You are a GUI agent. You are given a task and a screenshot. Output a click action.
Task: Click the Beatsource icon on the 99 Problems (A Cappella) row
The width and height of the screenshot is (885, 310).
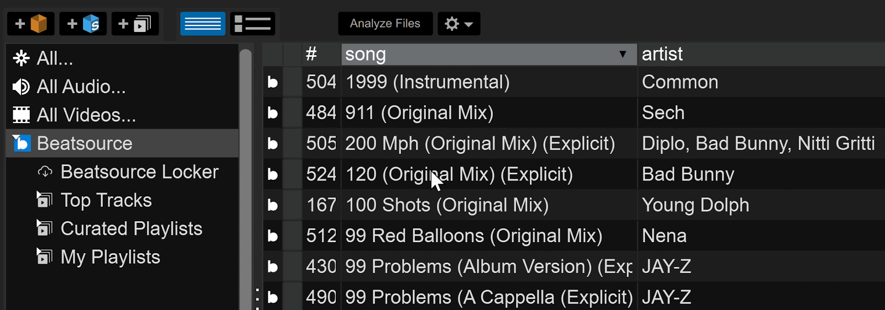(273, 297)
